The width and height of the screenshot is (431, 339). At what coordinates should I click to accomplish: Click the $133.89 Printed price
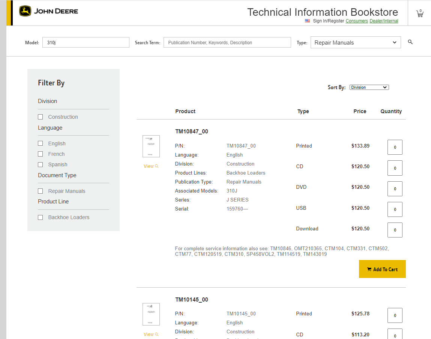360,146
